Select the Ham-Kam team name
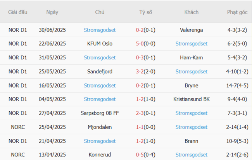 point(192,57)
